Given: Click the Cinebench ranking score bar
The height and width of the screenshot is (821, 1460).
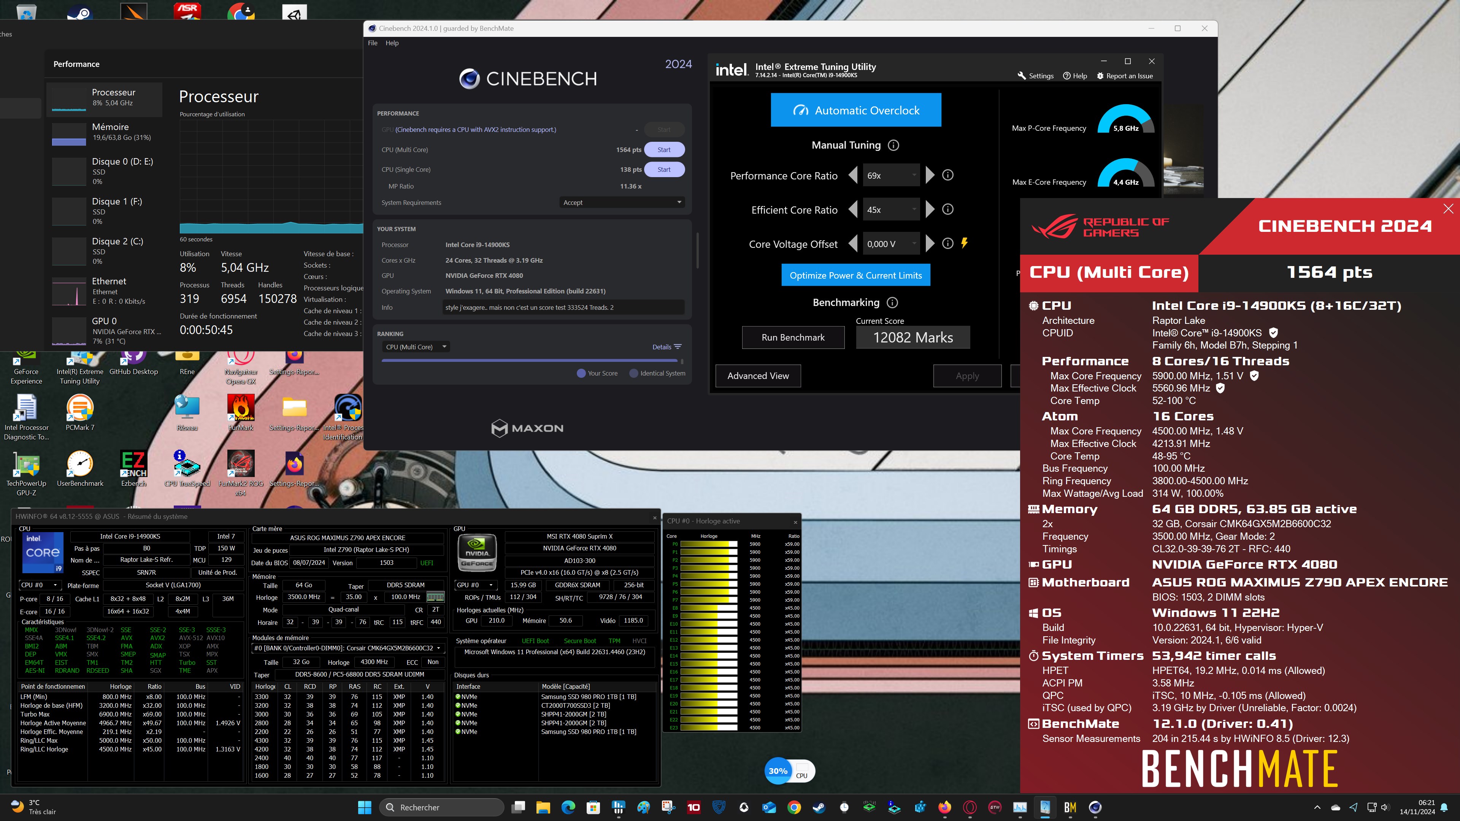Looking at the screenshot, I should coord(529,360).
